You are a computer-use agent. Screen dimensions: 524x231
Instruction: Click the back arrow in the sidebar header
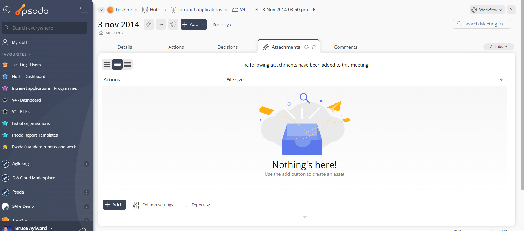7,10
